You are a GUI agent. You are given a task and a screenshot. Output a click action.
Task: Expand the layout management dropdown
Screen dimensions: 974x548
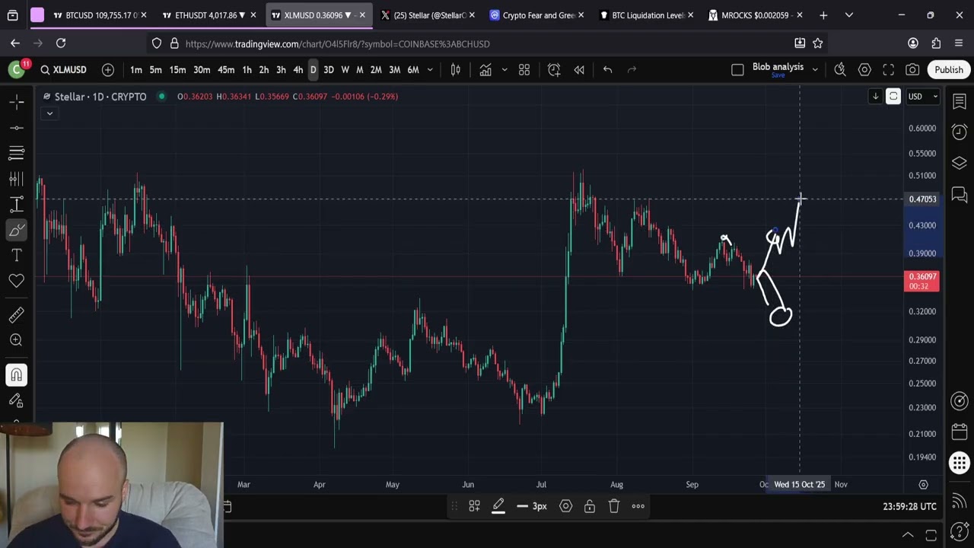point(815,70)
